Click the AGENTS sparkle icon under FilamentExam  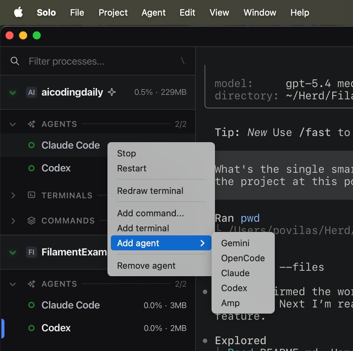tap(31, 284)
